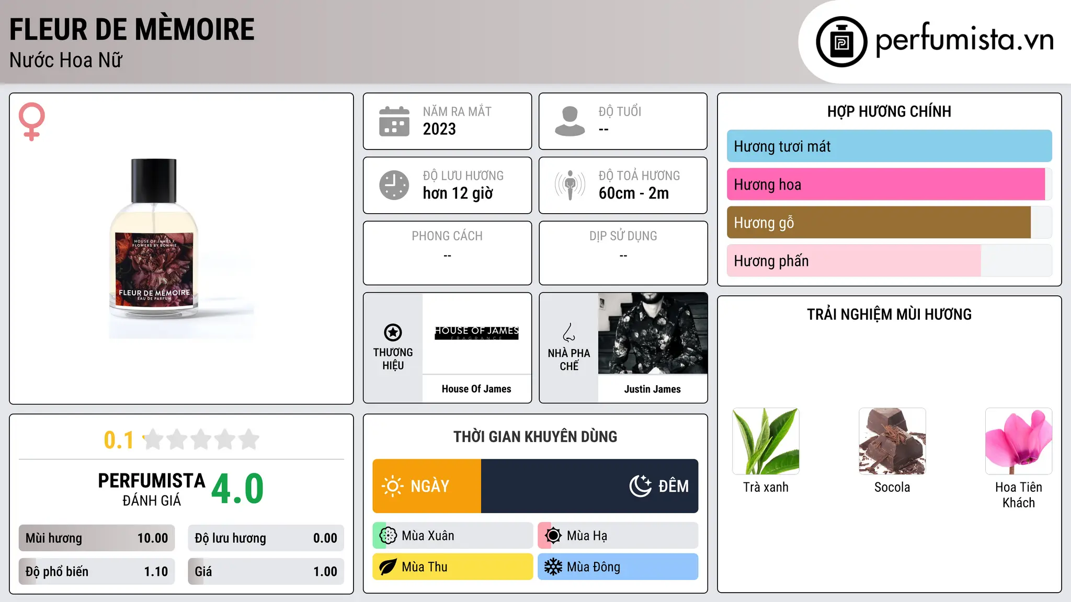Screen dimensions: 1071x602
Task: Select the Hương gỗ accord bar
Action: (x=889, y=223)
